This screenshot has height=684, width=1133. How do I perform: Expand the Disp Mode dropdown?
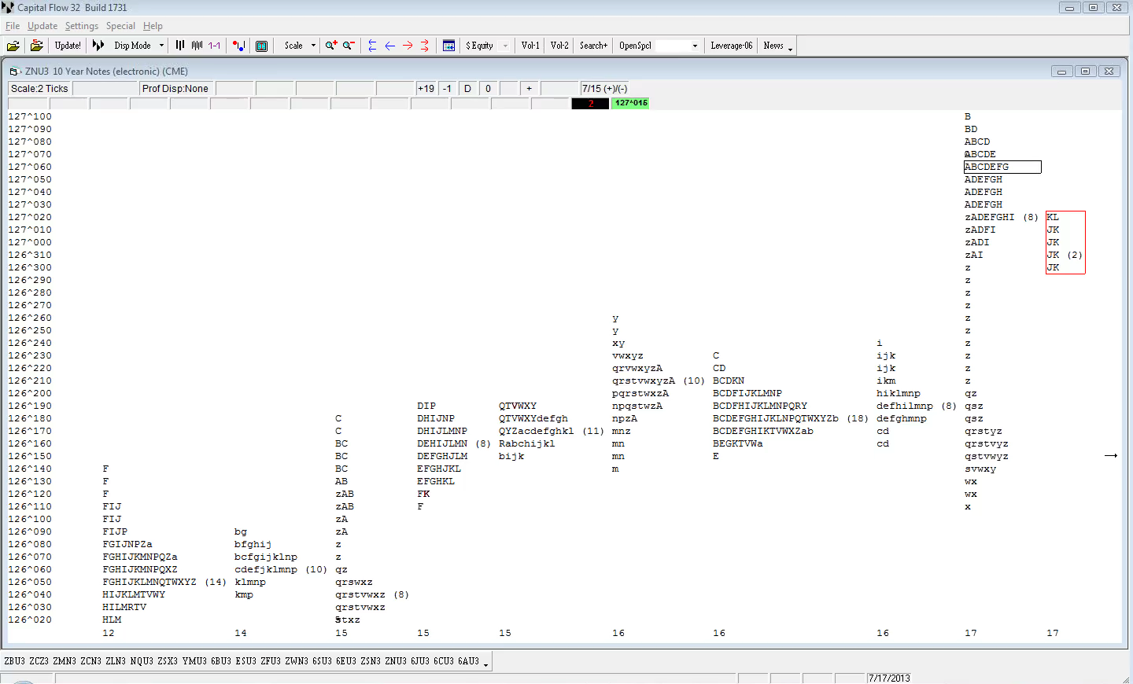(x=161, y=46)
